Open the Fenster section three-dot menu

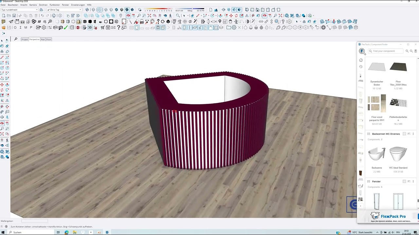point(413,181)
